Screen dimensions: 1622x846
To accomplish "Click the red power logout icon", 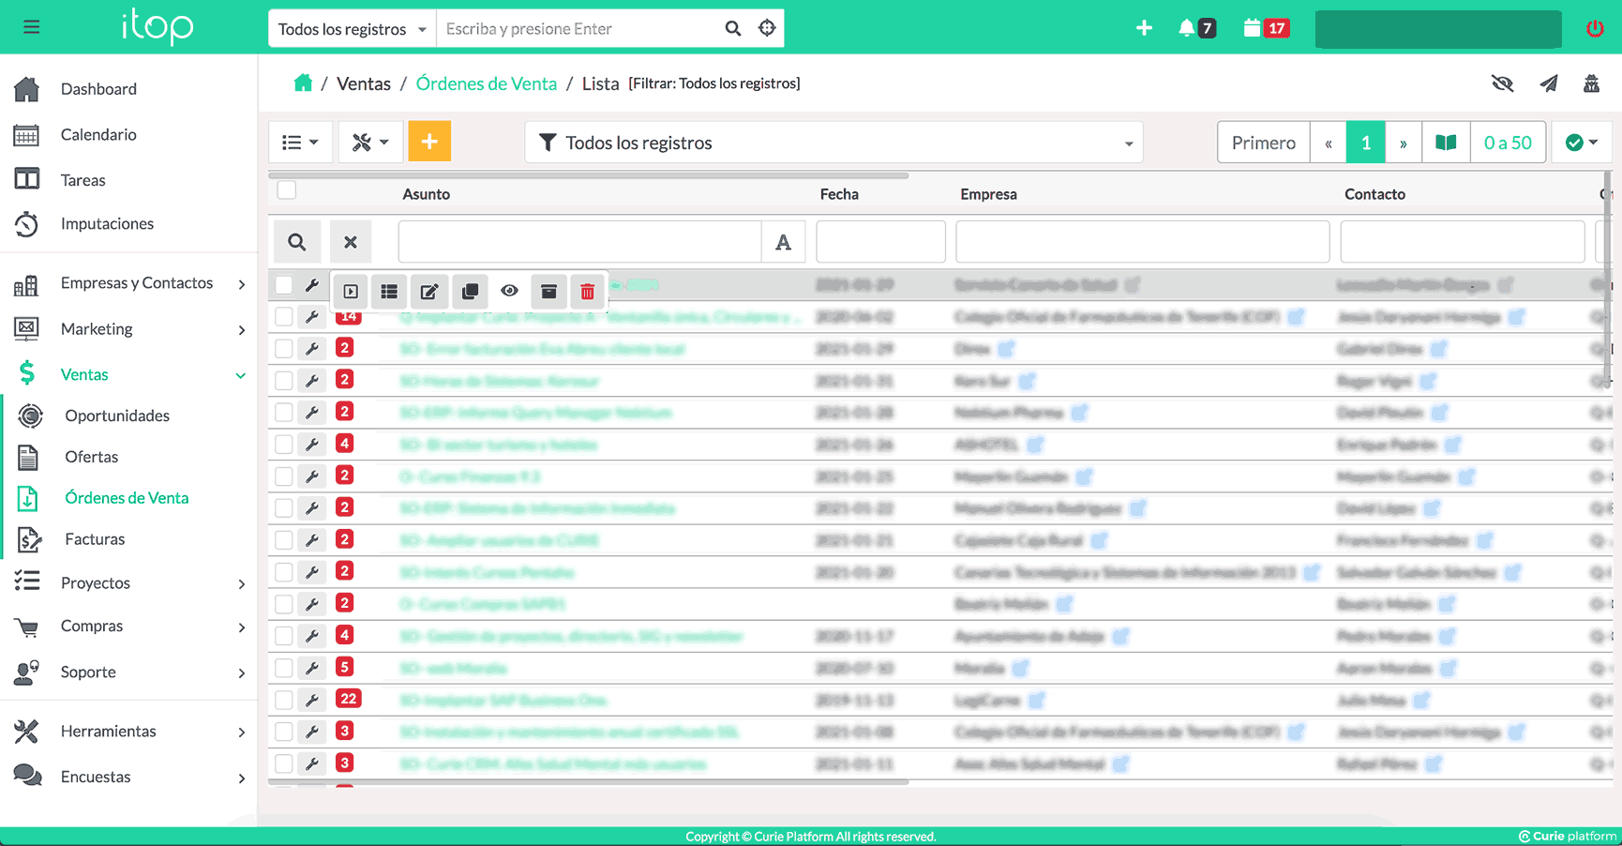I will [x=1594, y=28].
